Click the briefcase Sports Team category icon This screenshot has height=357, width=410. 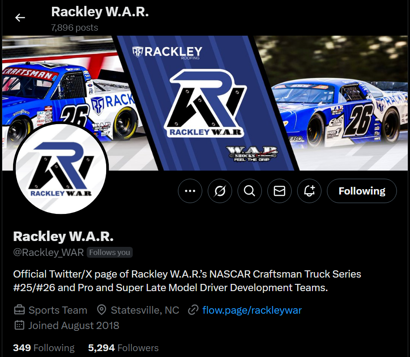click(19, 310)
